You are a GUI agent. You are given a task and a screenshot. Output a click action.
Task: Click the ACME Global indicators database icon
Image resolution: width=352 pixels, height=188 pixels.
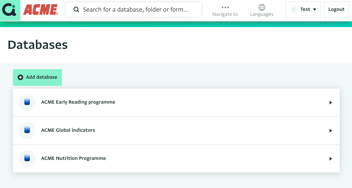(27, 131)
